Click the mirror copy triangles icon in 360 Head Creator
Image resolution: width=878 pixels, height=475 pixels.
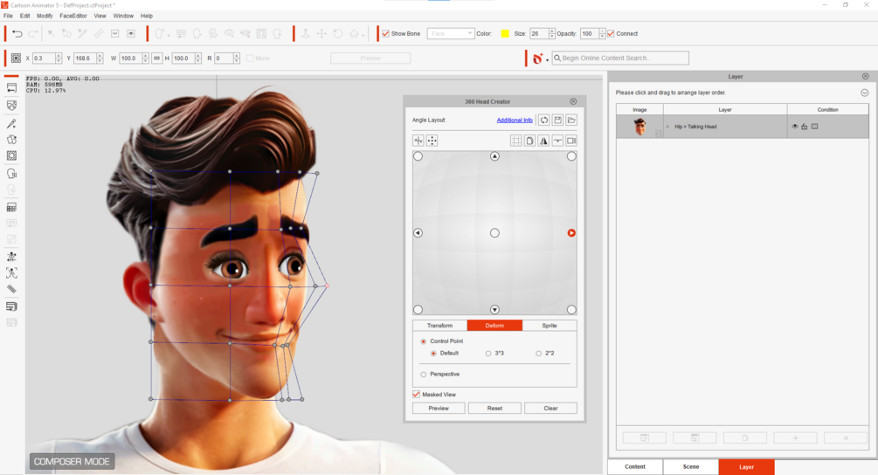543,141
